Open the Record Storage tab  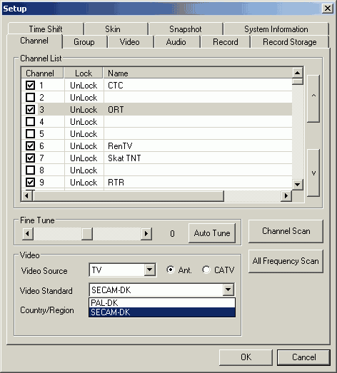tap(290, 42)
